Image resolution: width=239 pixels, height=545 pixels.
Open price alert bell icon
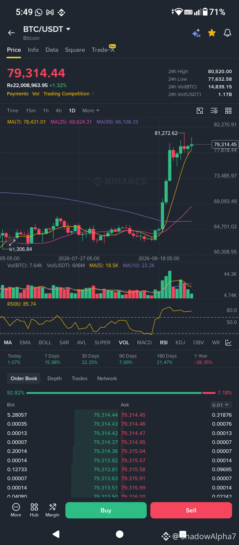click(227, 33)
